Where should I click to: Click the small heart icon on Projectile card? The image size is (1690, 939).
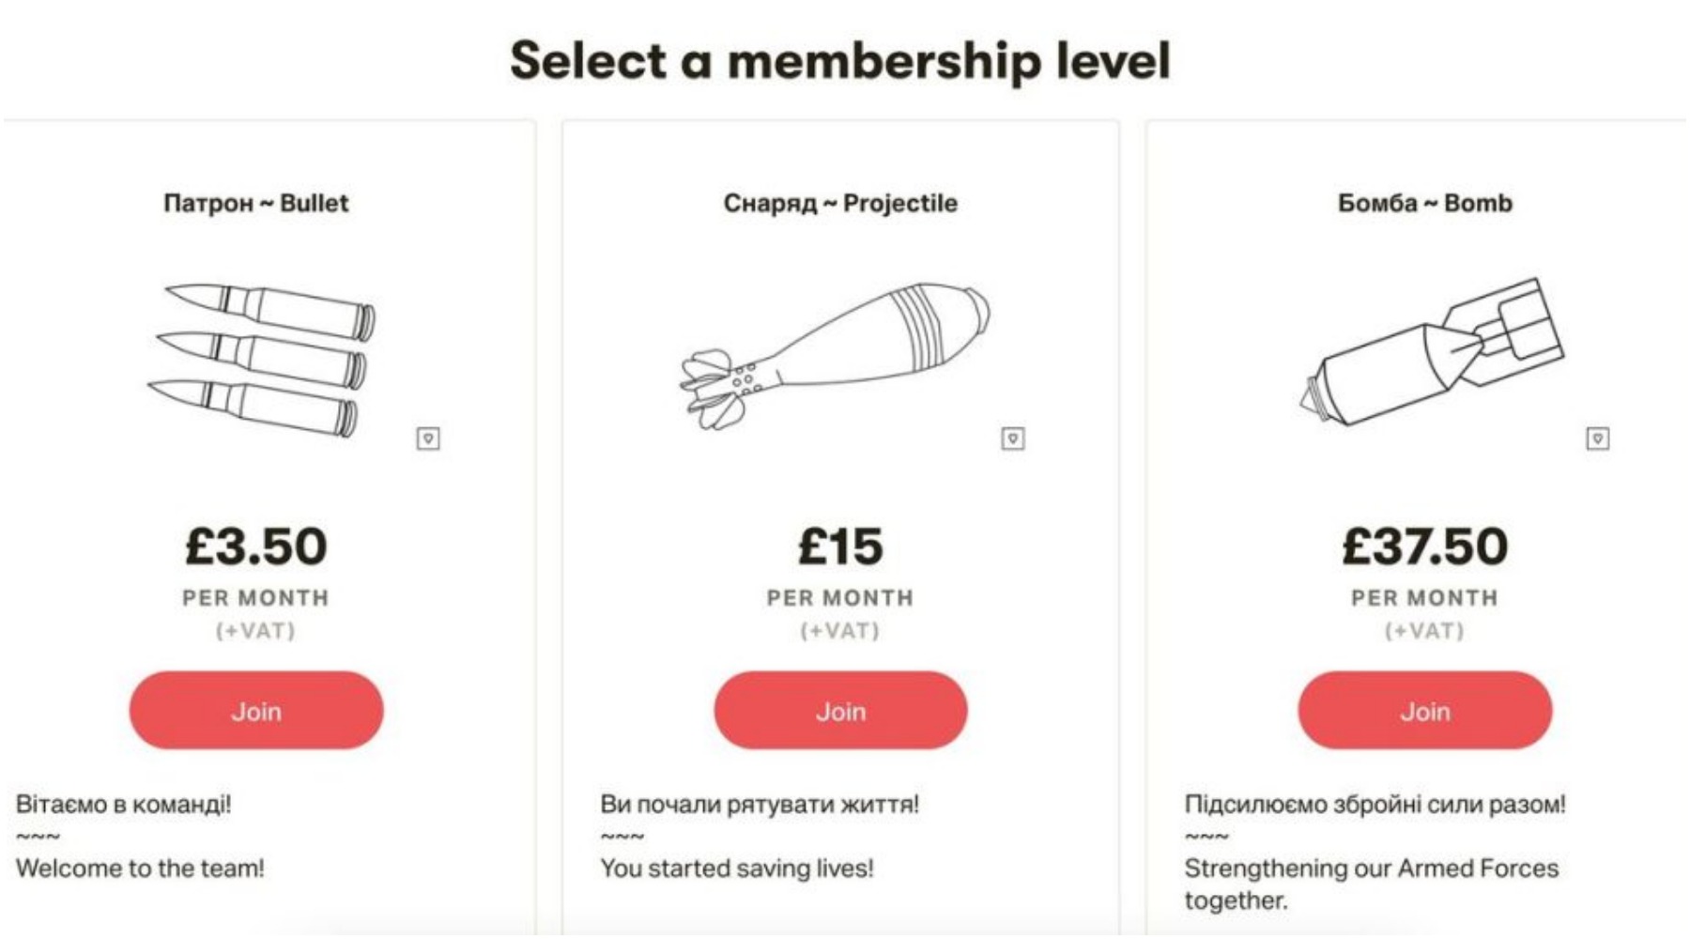pyautogui.click(x=1012, y=439)
